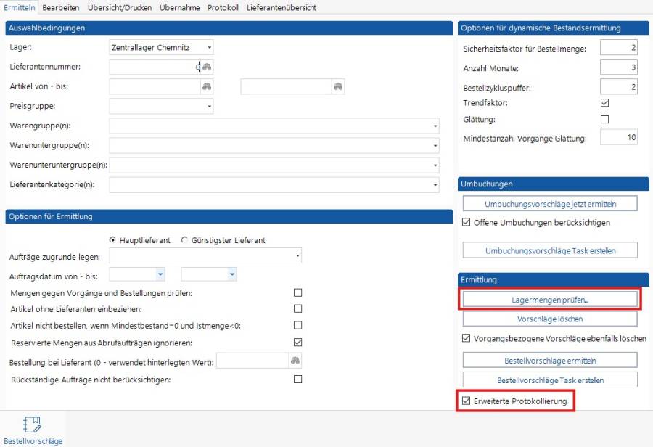653x447 pixels.
Task: Click binoculars icon beside Artikel von field
Action: pyautogui.click(x=207, y=86)
